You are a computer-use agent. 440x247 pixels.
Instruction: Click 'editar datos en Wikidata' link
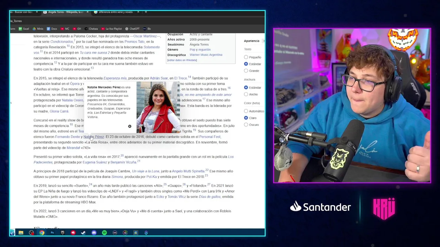click(x=182, y=60)
